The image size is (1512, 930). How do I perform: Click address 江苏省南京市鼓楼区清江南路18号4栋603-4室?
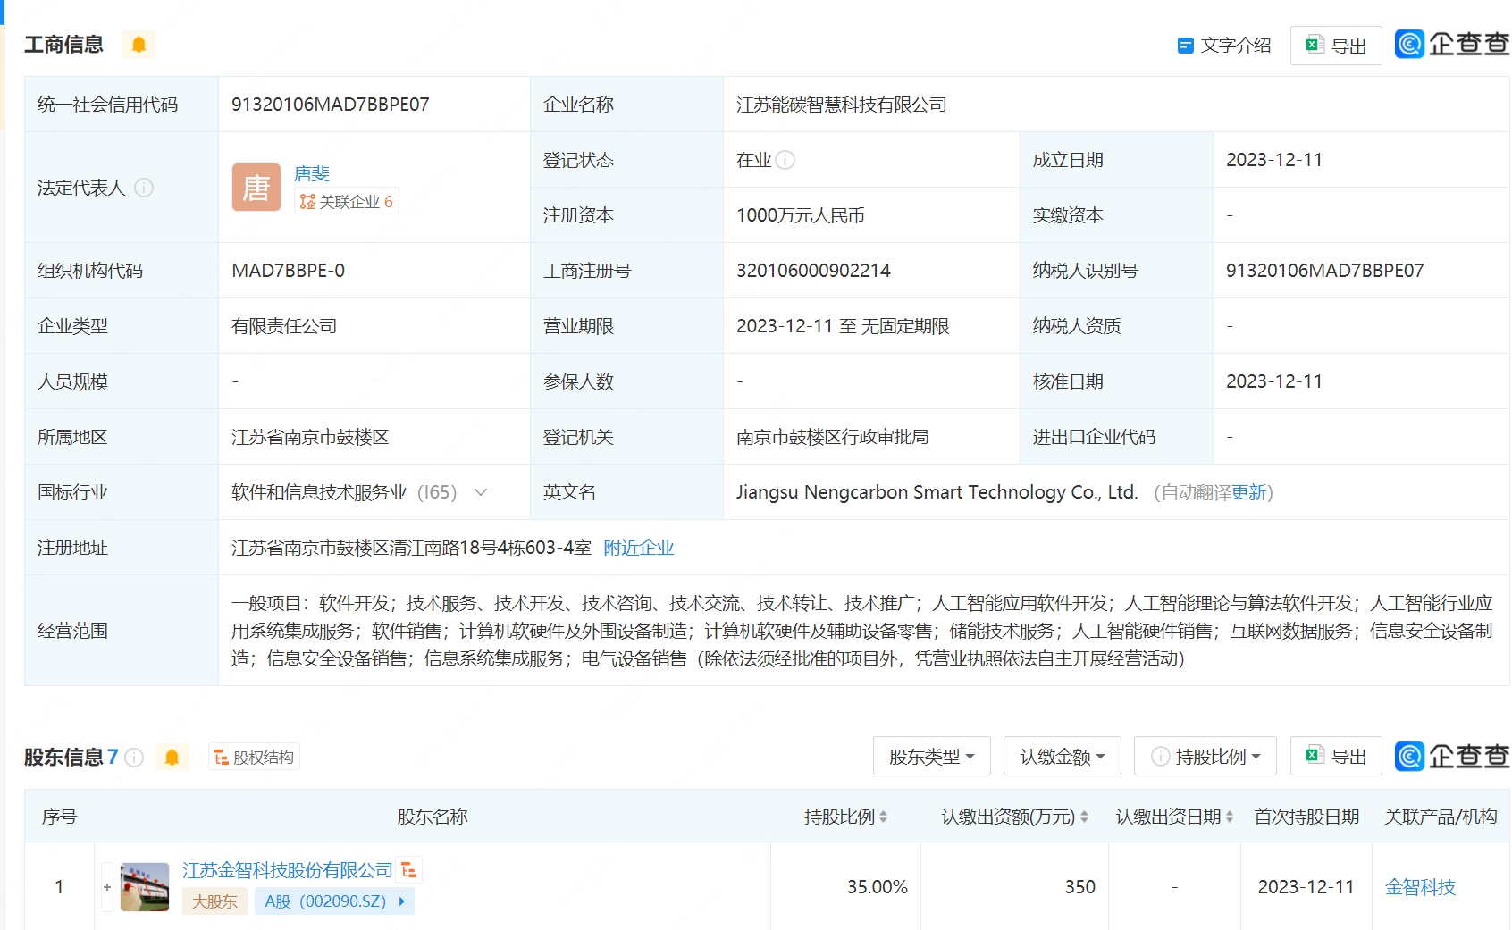click(411, 548)
